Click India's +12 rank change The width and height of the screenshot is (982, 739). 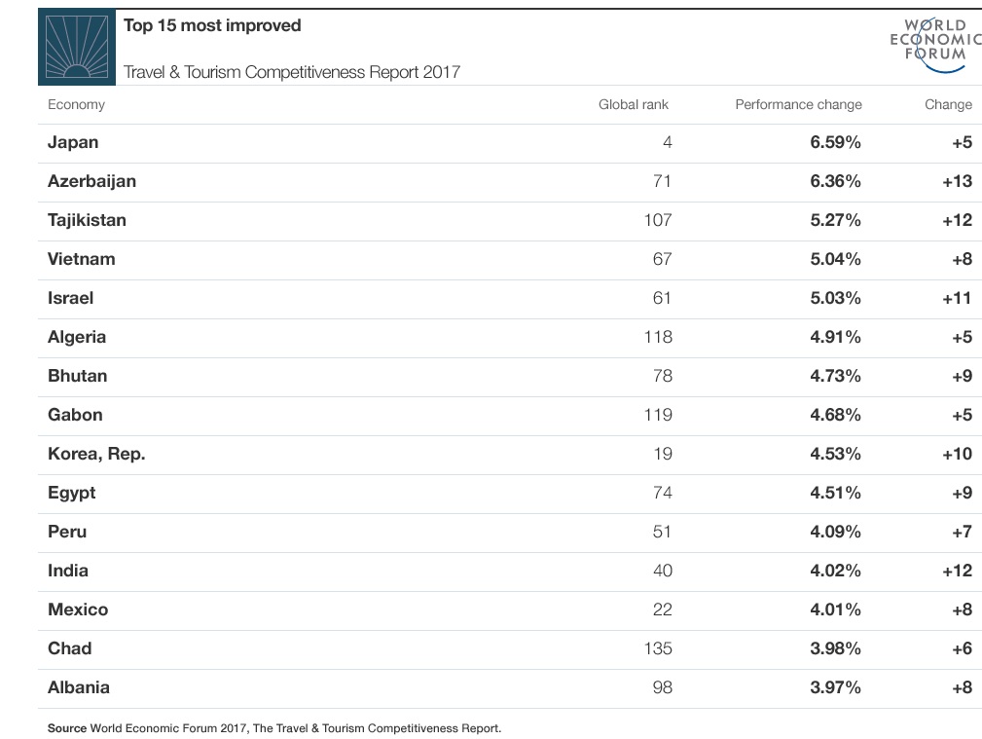(x=957, y=571)
